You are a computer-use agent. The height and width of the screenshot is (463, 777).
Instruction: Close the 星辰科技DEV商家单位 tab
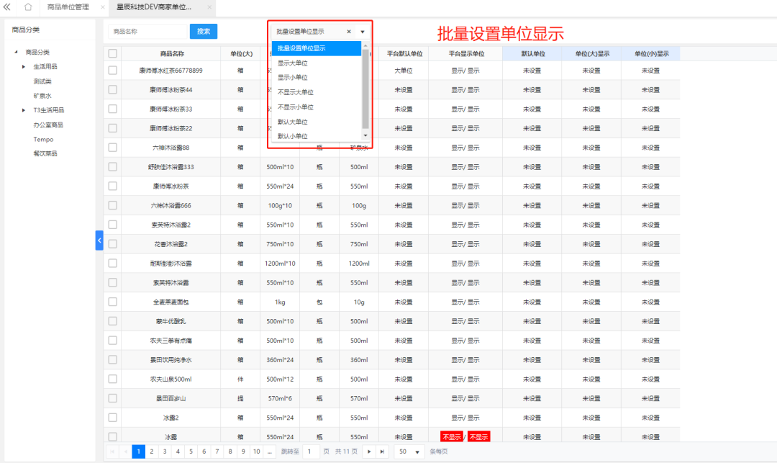click(x=209, y=7)
